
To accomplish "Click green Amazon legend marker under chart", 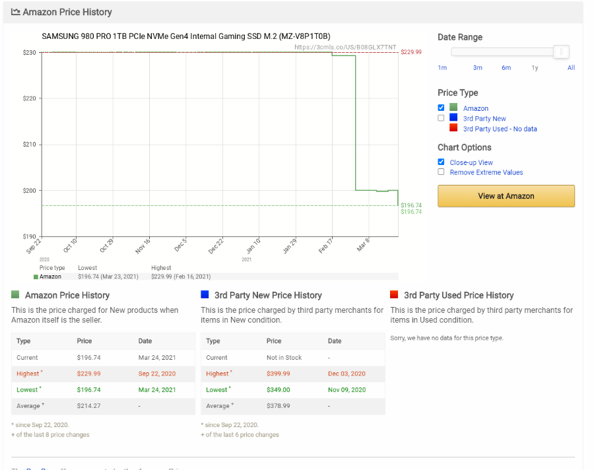I will (36, 277).
